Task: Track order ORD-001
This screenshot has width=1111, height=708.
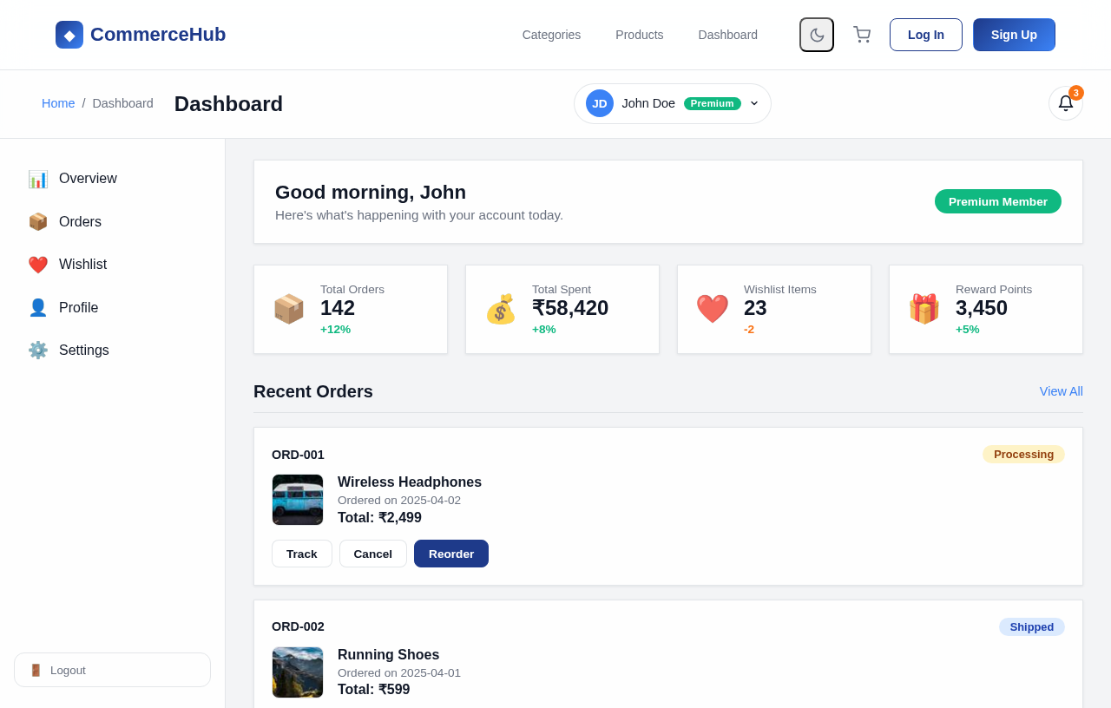Action: pyautogui.click(x=302, y=554)
